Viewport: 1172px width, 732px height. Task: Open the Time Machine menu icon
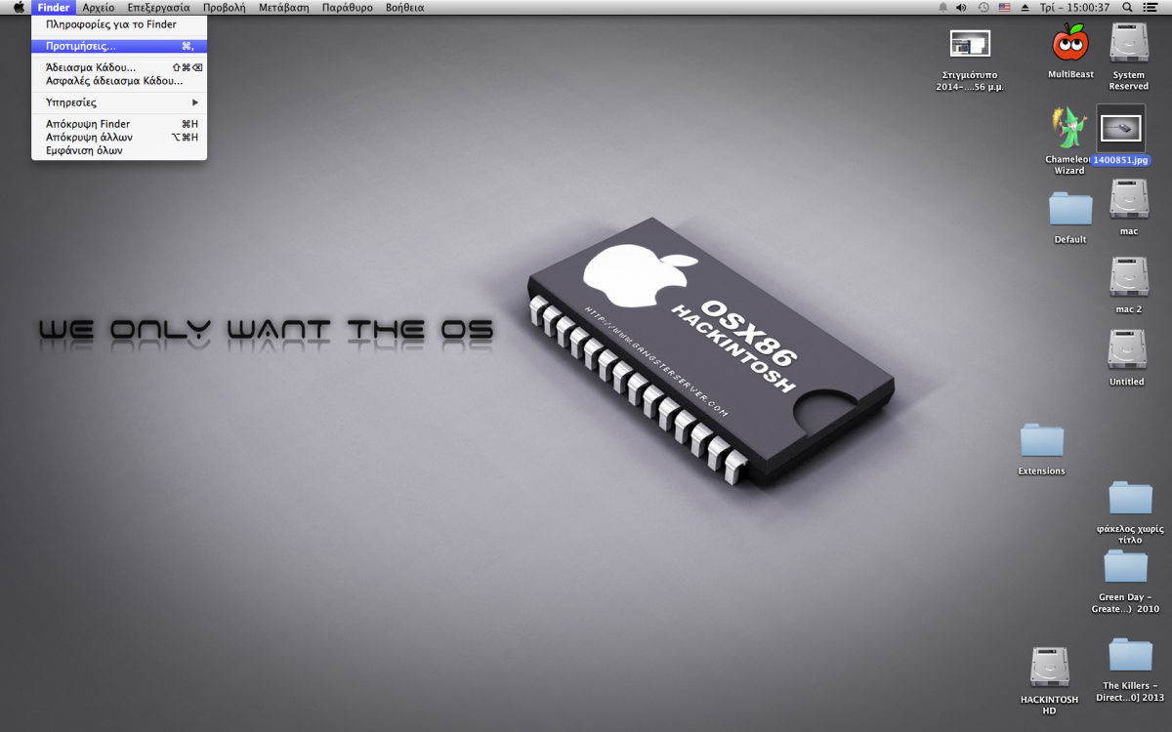click(984, 7)
